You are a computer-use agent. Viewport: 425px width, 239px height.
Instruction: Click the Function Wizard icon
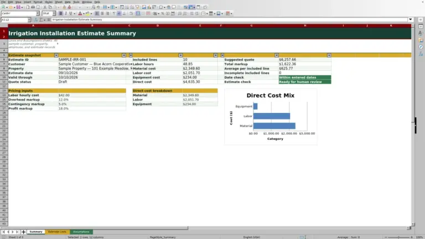point(36,20)
